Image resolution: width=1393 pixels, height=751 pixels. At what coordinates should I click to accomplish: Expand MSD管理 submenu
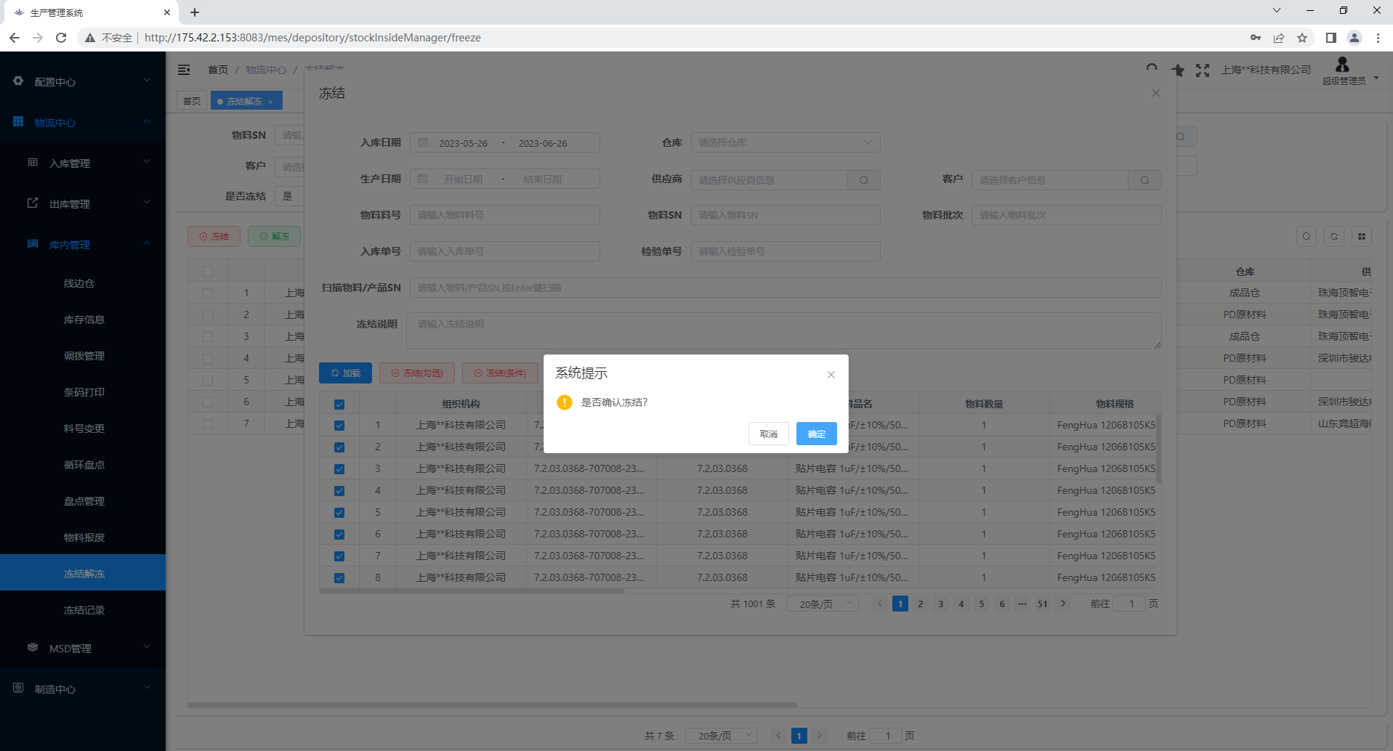point(83,648)
